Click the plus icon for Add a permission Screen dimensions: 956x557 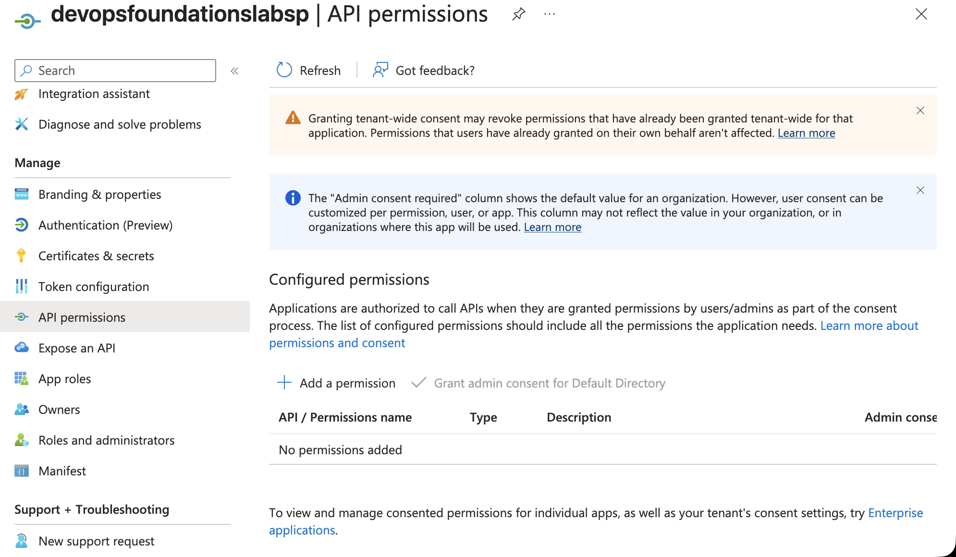pyautogui.click(x=284, y=383)
